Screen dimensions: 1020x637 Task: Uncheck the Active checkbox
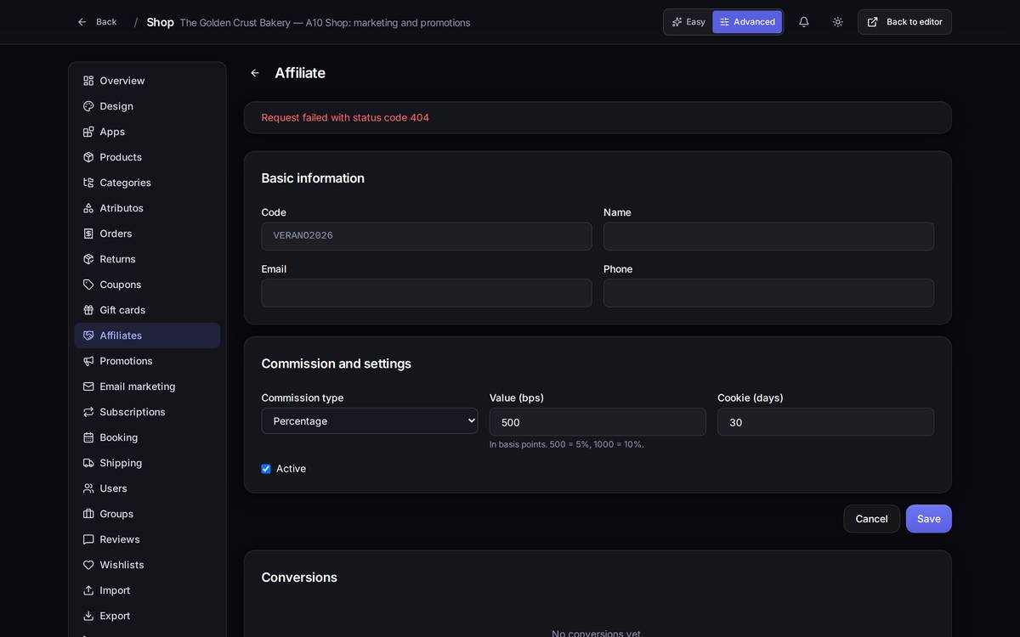pos(266,469)
